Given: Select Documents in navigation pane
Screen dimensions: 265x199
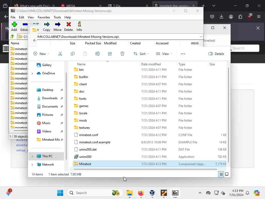Looking at the screenshot, I should [50, 106].
